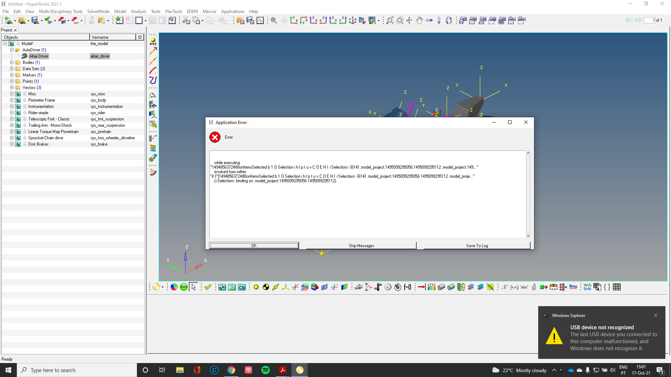Click the Save To Log button

[x=477, y=245]
